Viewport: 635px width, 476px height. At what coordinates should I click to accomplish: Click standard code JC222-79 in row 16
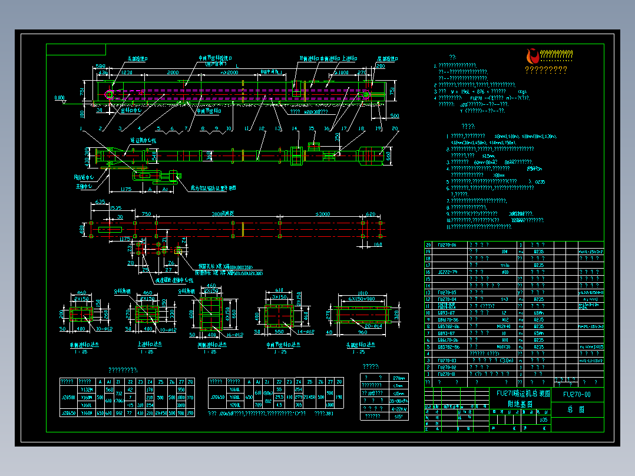click(x=447, y=272)
